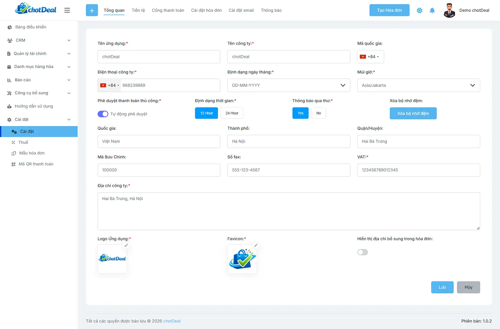Image resolution: width=500 pixels, height=329 pixels.
Task: Select the 24 Hour time format
Action: point(232,113)
